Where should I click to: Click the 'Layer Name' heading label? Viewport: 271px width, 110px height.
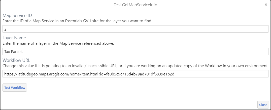[x=14, y=38]
